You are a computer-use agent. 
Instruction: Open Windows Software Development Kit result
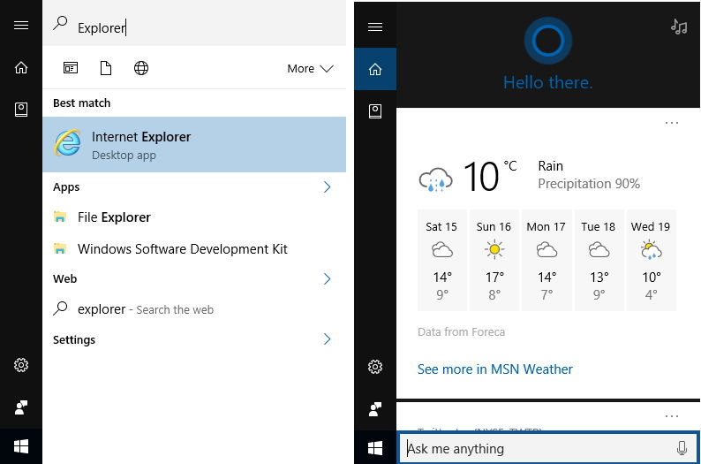[x=194, y=248]
